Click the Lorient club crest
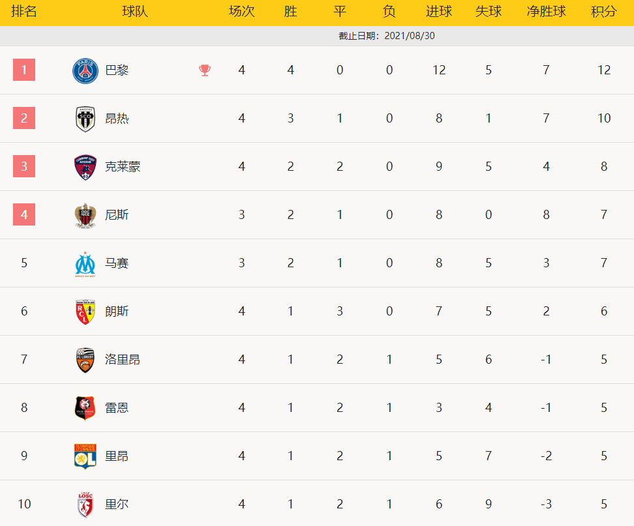 pos(85,360)
